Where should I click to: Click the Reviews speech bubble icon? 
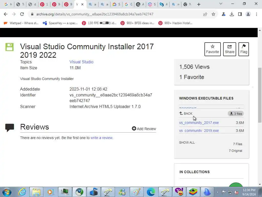point(9,128)
